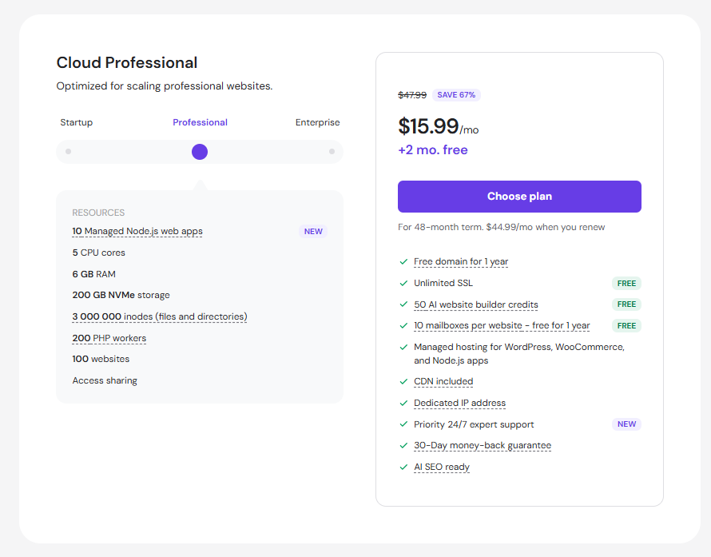Click the AI SEO ready info link
711x557 pixels.
click(442, 467)
